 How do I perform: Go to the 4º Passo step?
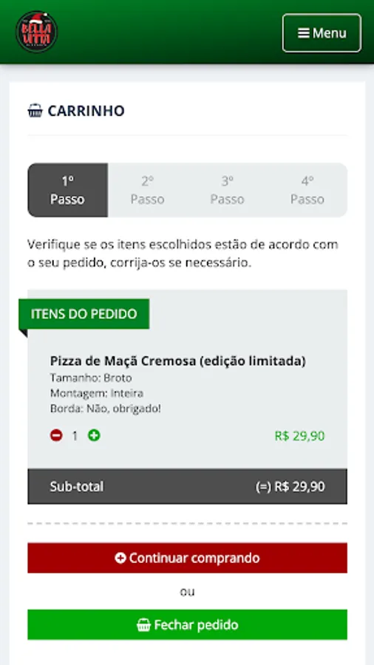point(307,190)
